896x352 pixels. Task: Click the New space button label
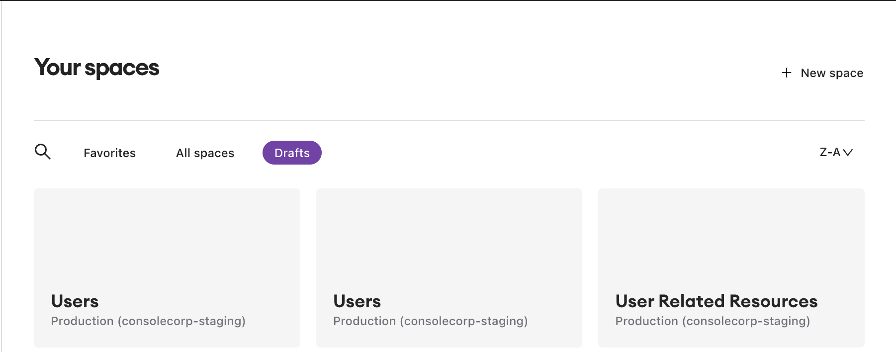832,73
